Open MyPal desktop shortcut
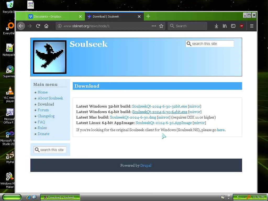268x201 pixels. pyautogui.click(x=10, y=157)
